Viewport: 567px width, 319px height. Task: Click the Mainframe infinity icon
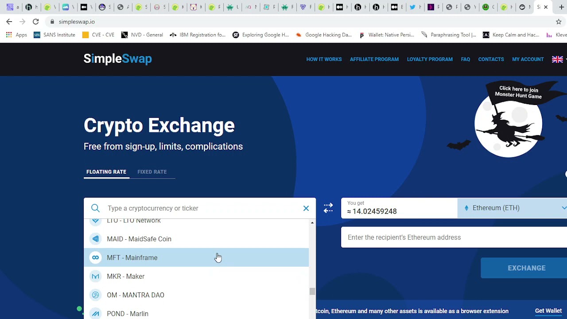pos(95,257)
